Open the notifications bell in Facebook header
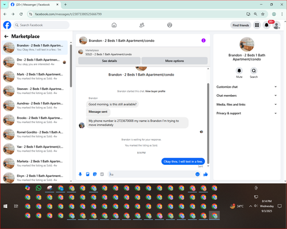The width and height of the screenshot is (287, 229). click(266, 25)
